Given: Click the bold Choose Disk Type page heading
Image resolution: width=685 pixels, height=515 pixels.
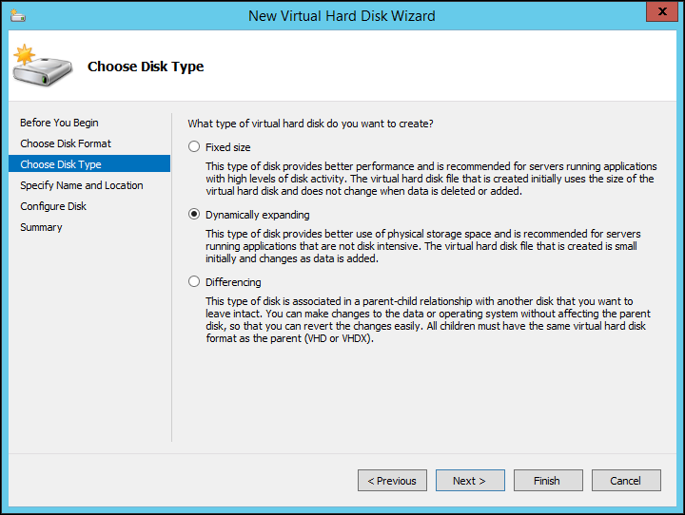Looking at the screenshot, I should pyautogui.click(x=146, y=67).
